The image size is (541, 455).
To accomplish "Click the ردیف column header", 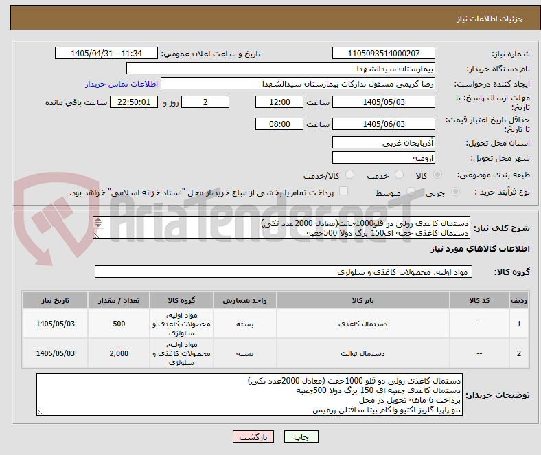I will (x=519, y=300).
